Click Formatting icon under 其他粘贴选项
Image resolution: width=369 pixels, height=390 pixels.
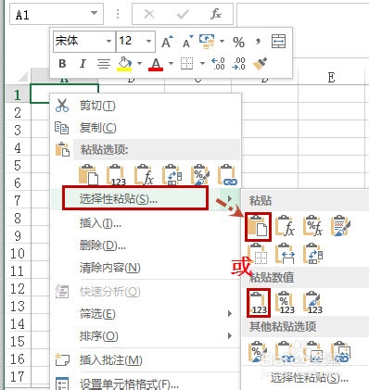[258, 352]
